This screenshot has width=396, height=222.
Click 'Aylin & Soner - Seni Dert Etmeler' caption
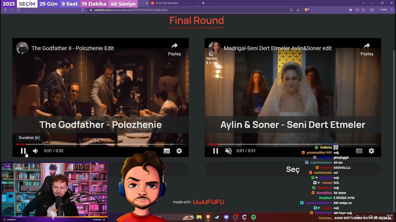293,125
